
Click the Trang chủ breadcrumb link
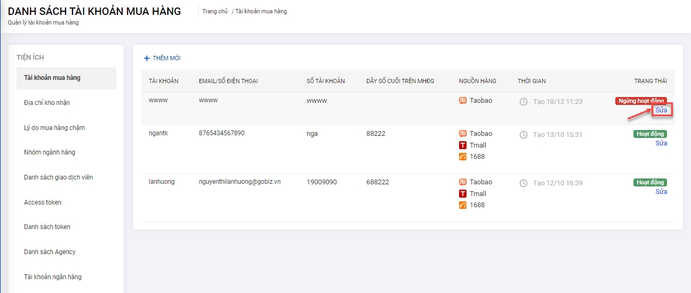click(x=215, y=11)
